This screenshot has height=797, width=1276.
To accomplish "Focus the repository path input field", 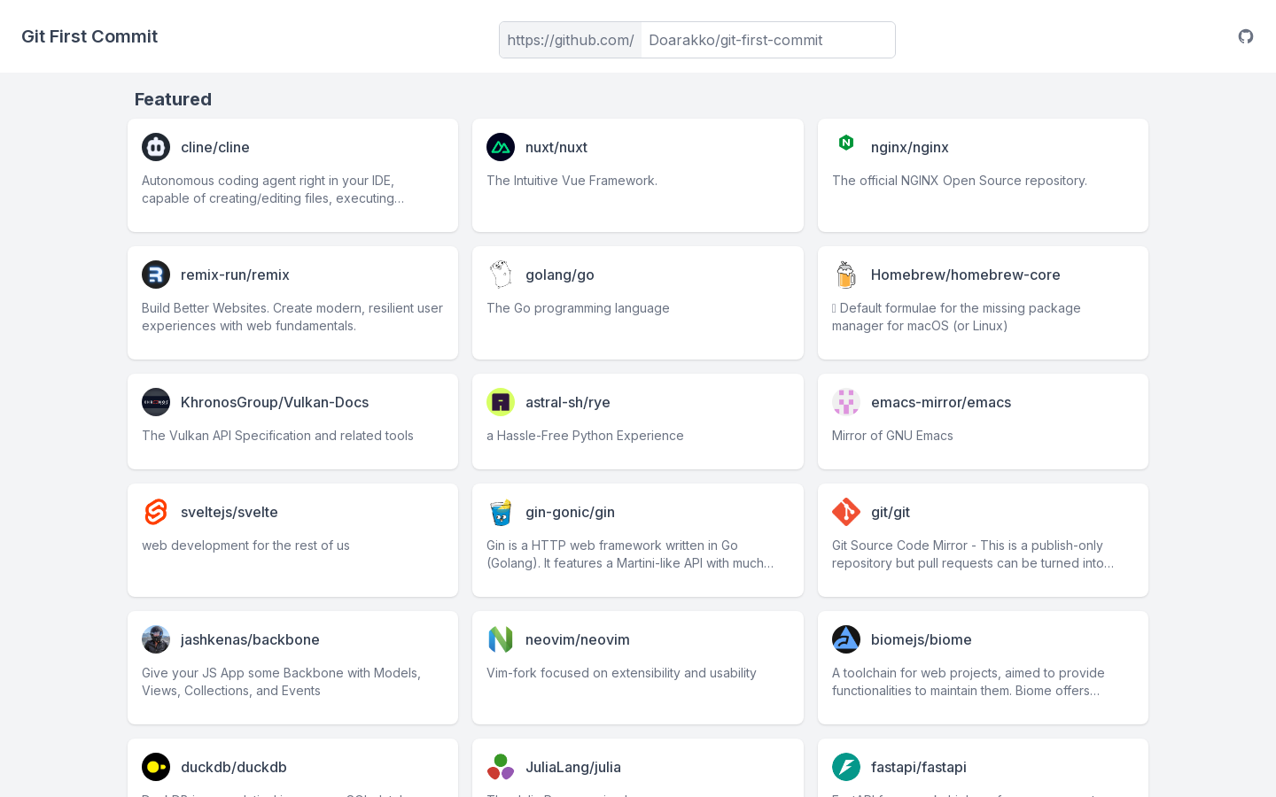I will 767,40.
